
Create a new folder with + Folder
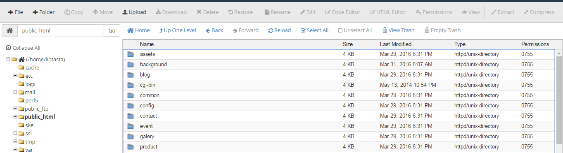click(x=43, y=12)
